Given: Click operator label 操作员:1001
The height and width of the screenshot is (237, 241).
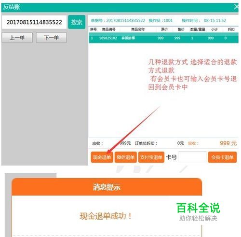Looking at the screenshot, I should 161,21.
